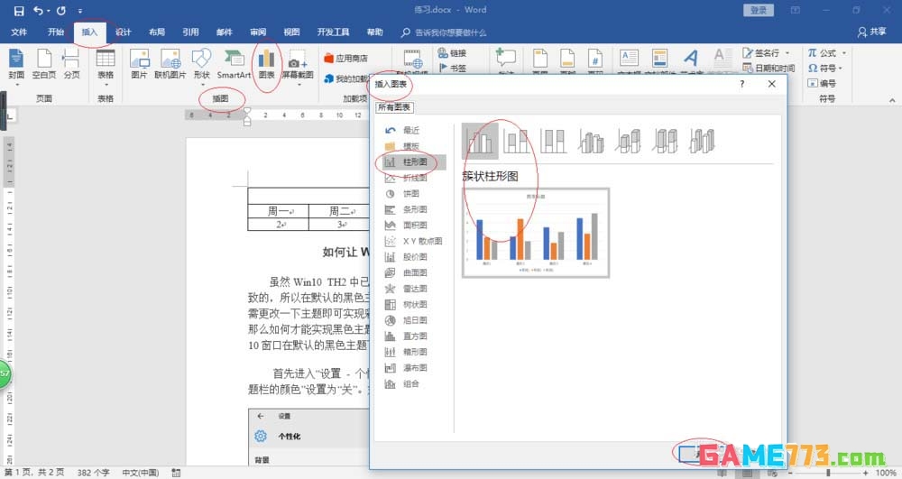The image size is (902, 479).
Task: Expand the 公式 equation dropdown arrow
Action: click(844, 53)
